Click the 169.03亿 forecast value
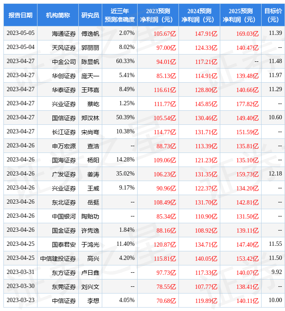The height and width of the screenshot is (311, 285). [248, 34]
